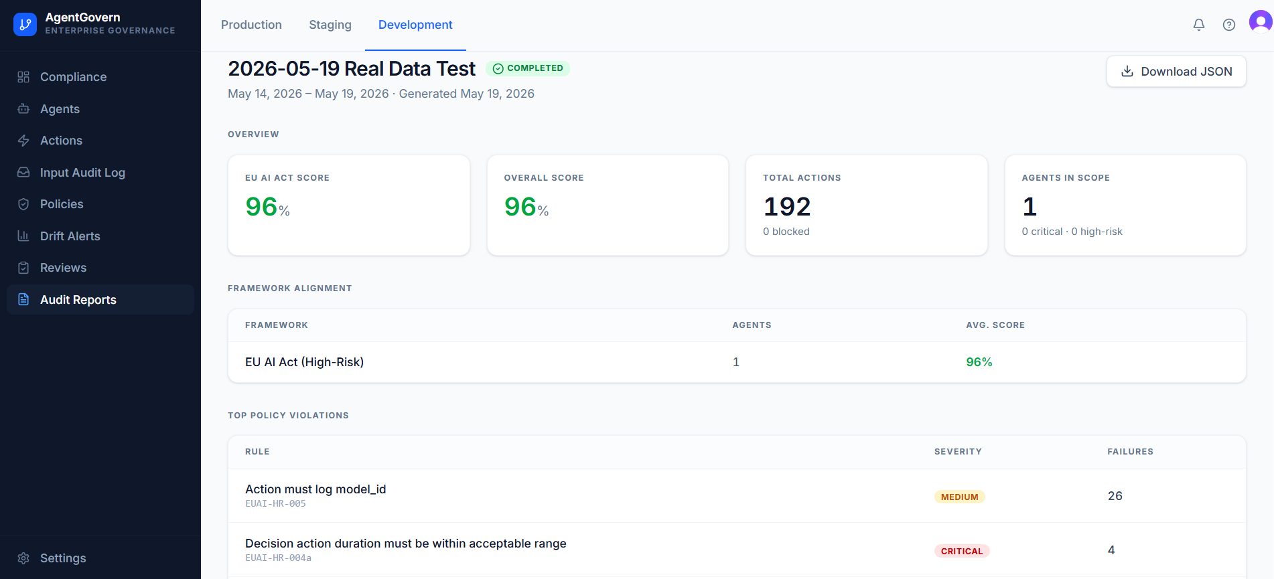Select Audit Reports in sidebar

pos(100,299)
